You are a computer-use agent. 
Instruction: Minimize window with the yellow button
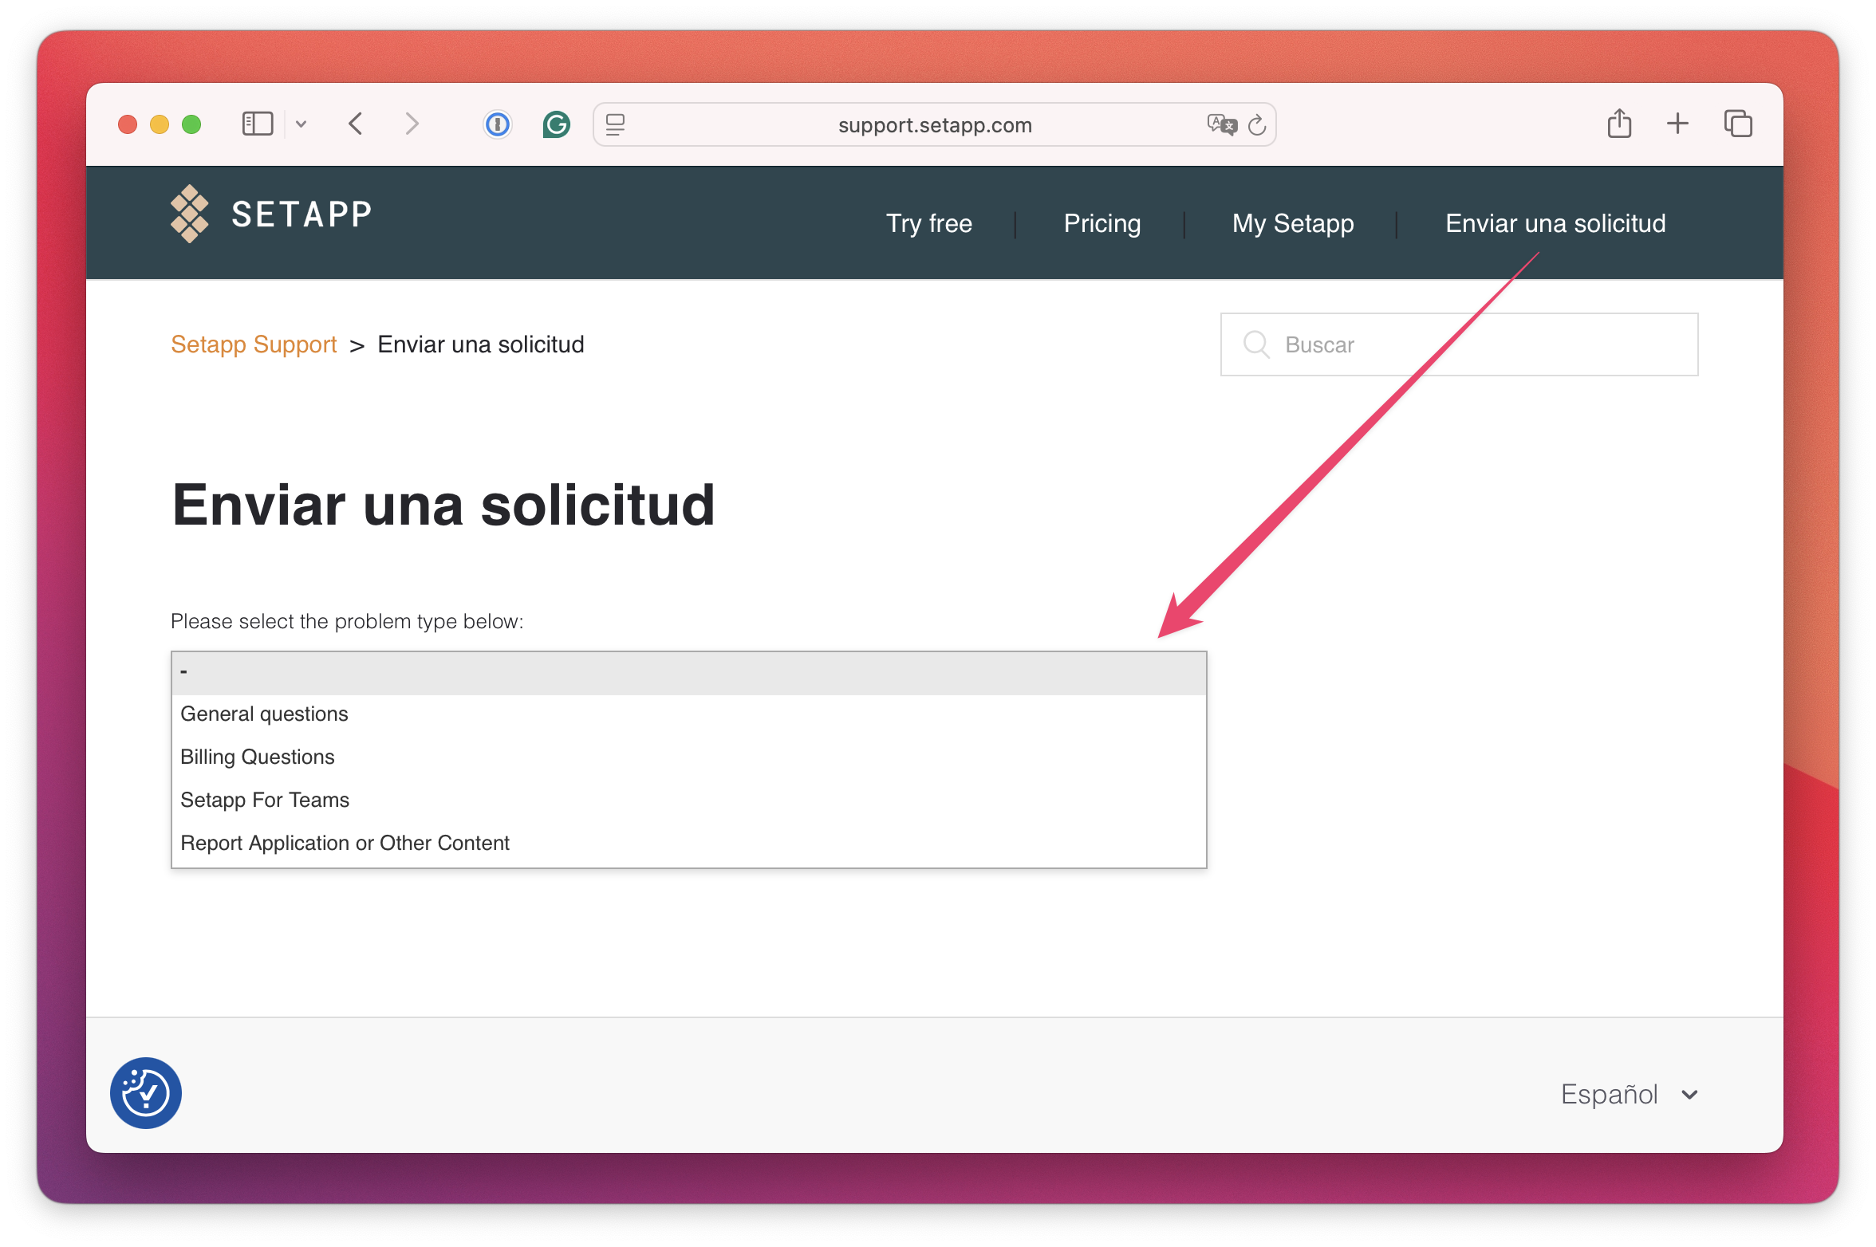pyautogui.click(x=160, y=124)
